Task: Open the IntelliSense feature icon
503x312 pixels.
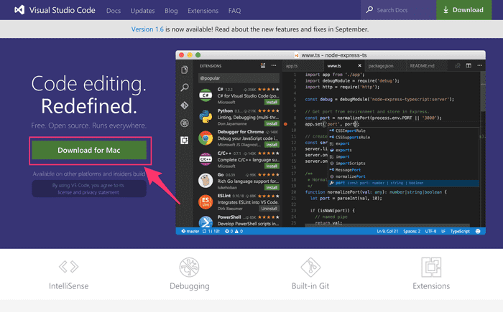Action: coord(68,268)
